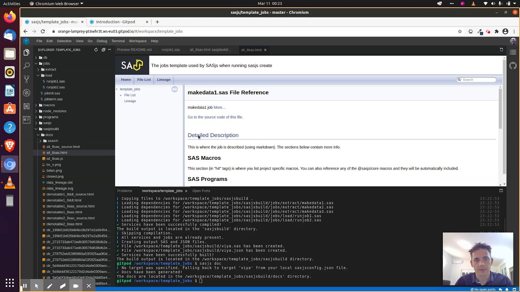Toggle recorder webcam camera
Screen dimensions: 520x292
(x=76, y=286)
